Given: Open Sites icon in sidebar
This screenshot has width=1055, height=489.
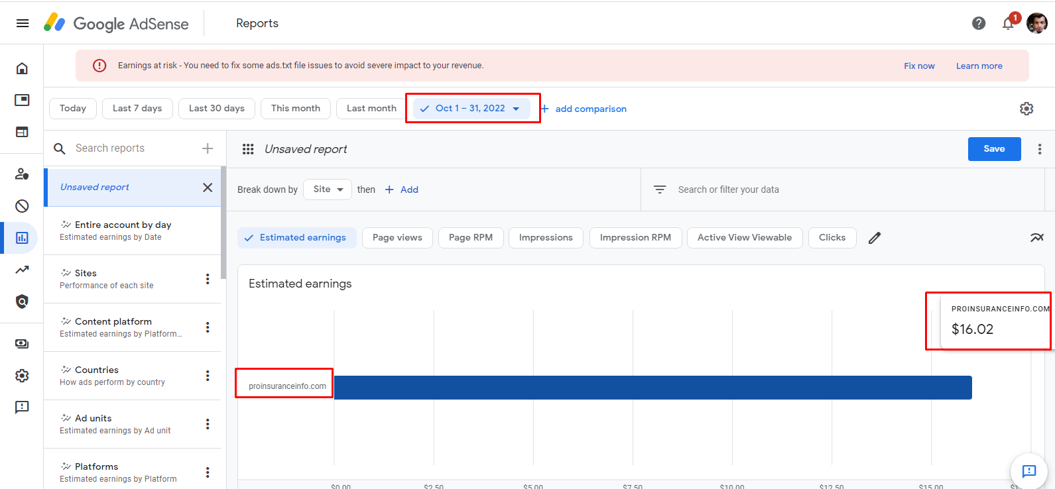Looking at the screenshot, I should 22,132.
